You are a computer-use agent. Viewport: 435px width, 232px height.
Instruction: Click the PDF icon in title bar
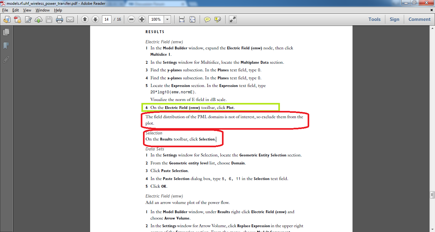point(3,3)
